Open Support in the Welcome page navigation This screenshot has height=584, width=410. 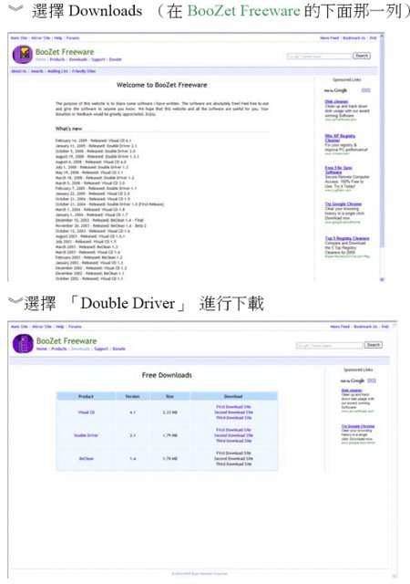[98, 59]
